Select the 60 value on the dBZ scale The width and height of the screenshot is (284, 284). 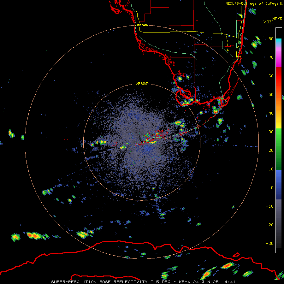(271, 76)
